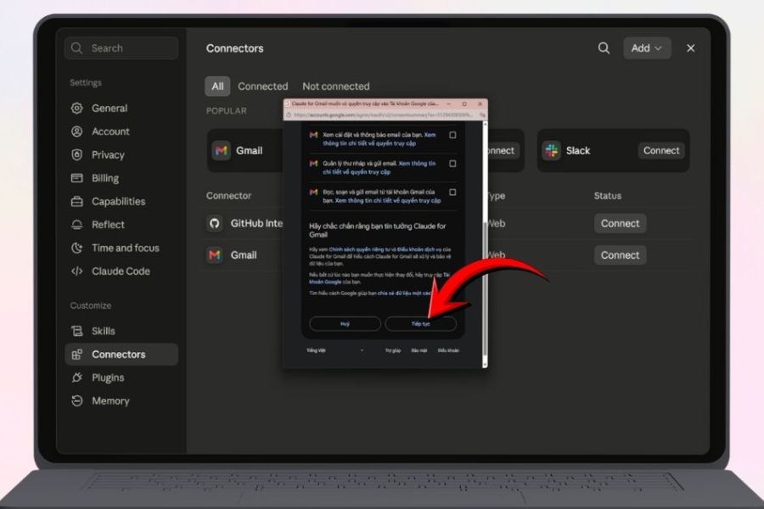The width and height of the screenshot is (764, 509).
Task: Expand the Add dropdown
Action: [647, 48]
